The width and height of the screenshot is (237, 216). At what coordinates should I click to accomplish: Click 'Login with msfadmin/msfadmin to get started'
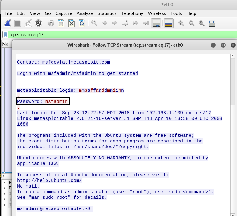point(77,73)
